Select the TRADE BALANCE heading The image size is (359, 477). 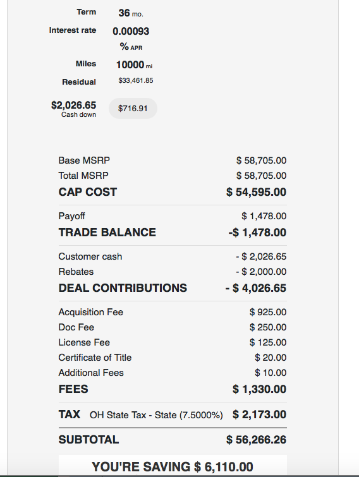(107, 232)
